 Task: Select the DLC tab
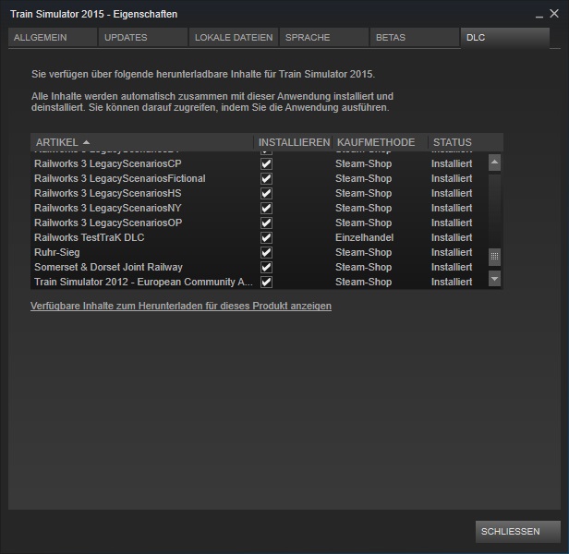click(x=505, y=37)
